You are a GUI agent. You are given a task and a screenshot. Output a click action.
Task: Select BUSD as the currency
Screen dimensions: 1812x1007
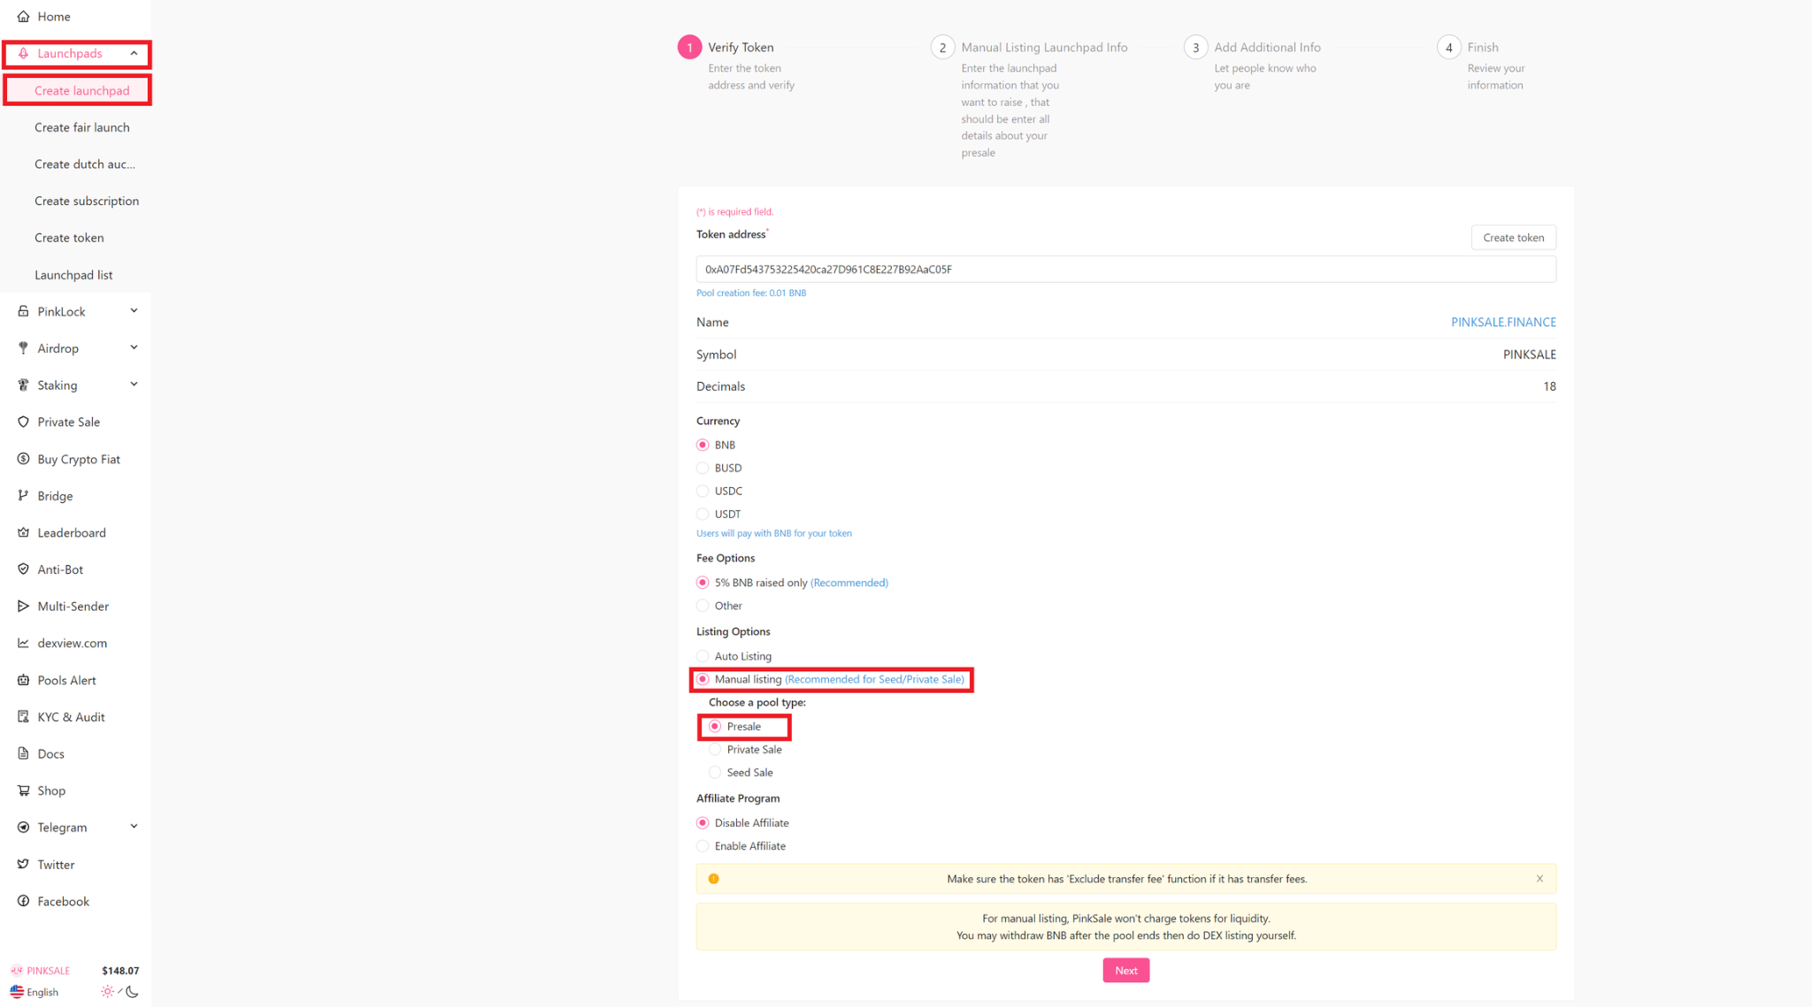click(702, 468)
